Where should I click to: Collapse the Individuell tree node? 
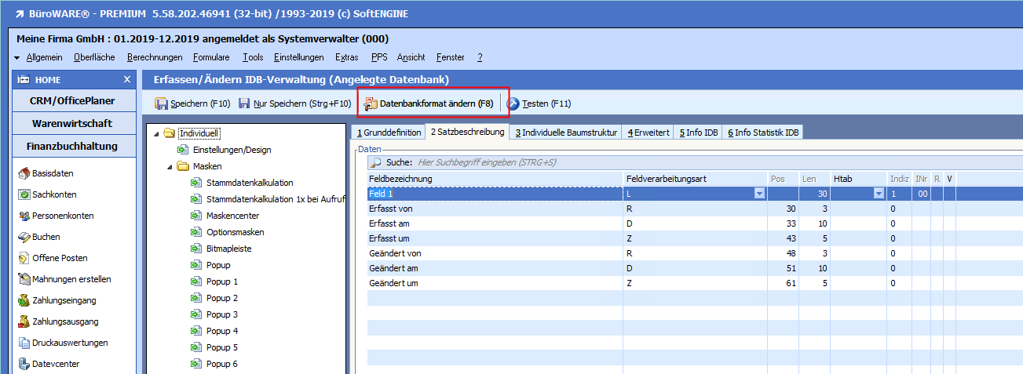coord(156,133)
